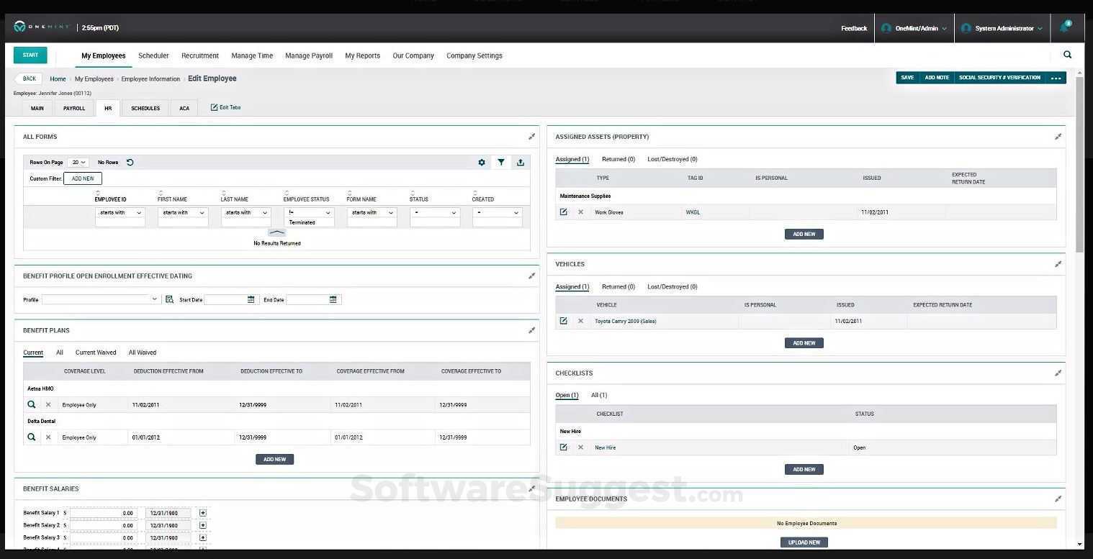Image resolution: width=1093 pixels, height=559 pixels.
Task: Switch to the SCHEDULES employee tab
Action: [x=145, y=108]
